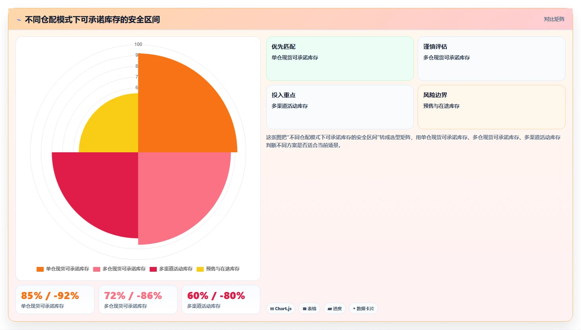This screenshot has height=330, width=581.
Task: Click the Chart.js tag chip
Action: 281,309
